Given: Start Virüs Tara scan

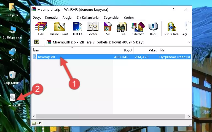Looking at the screenshot, I should tap(171, 29).
